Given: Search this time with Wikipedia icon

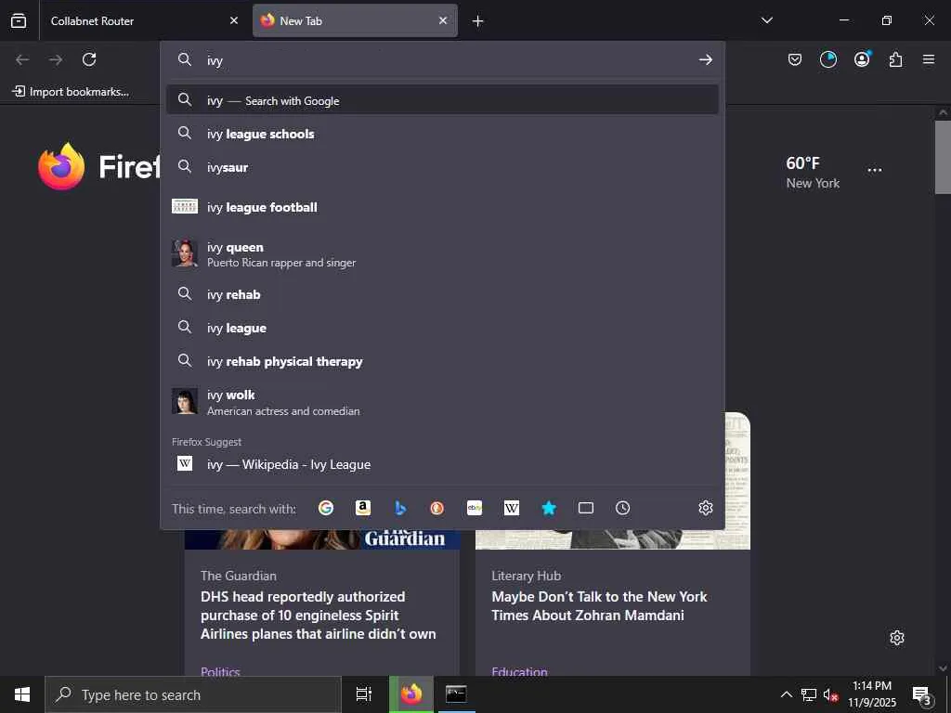Looking at the screenshot, I should [x=512, y=508].
